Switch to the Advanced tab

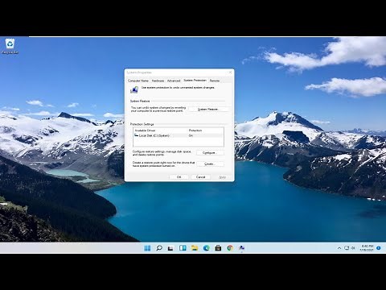coord(174,81)
